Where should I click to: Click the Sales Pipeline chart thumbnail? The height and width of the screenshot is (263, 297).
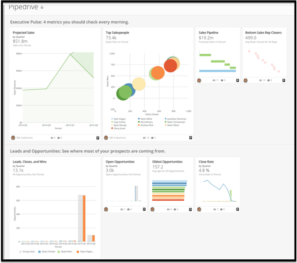click(217, 62)
